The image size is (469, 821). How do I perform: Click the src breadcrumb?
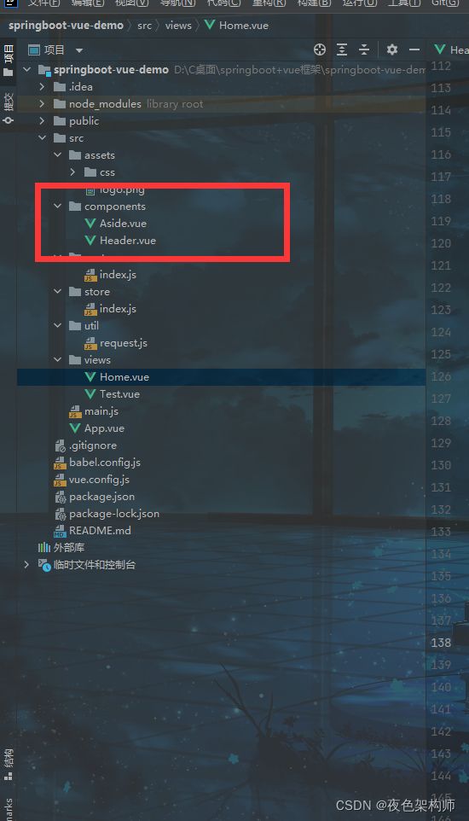point(144,25)
